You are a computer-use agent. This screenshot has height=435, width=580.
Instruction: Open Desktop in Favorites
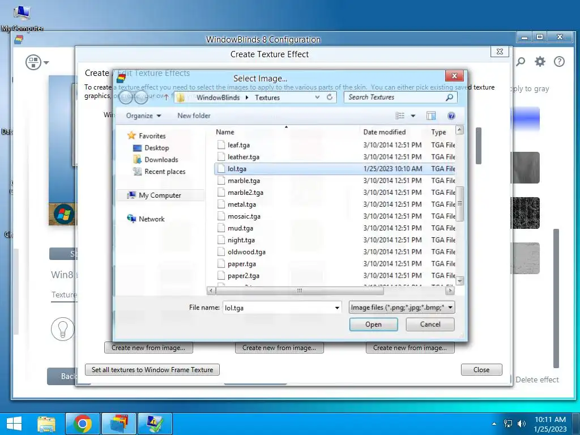pos(156,148)
